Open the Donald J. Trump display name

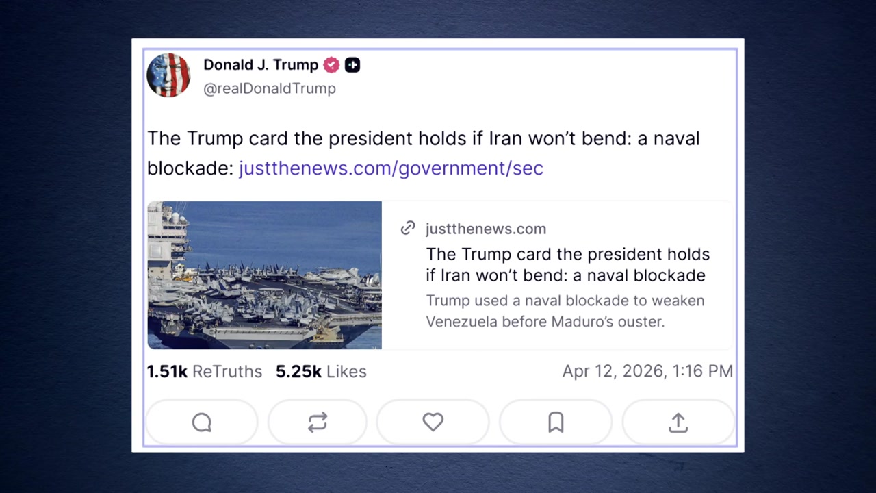(261, 65)
